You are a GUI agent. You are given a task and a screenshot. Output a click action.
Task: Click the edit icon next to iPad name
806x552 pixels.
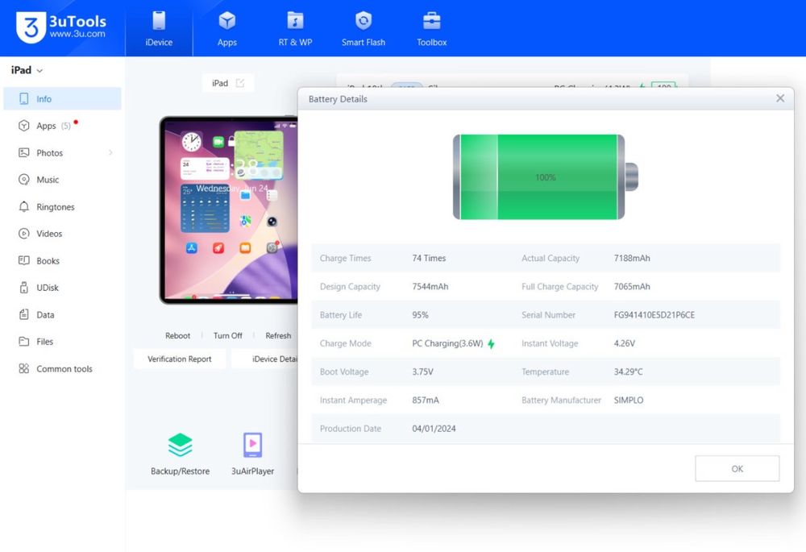[240, 83]
